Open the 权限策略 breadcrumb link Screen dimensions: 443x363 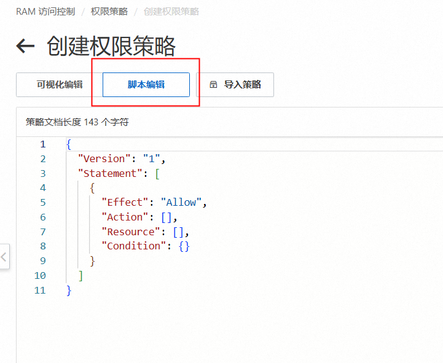tap(109, 12)
